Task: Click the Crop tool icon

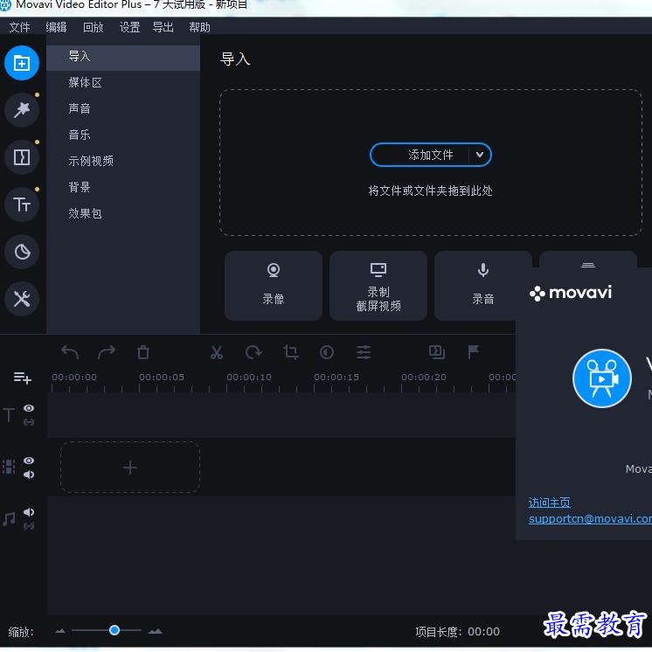Action: (x=290, y=352)
